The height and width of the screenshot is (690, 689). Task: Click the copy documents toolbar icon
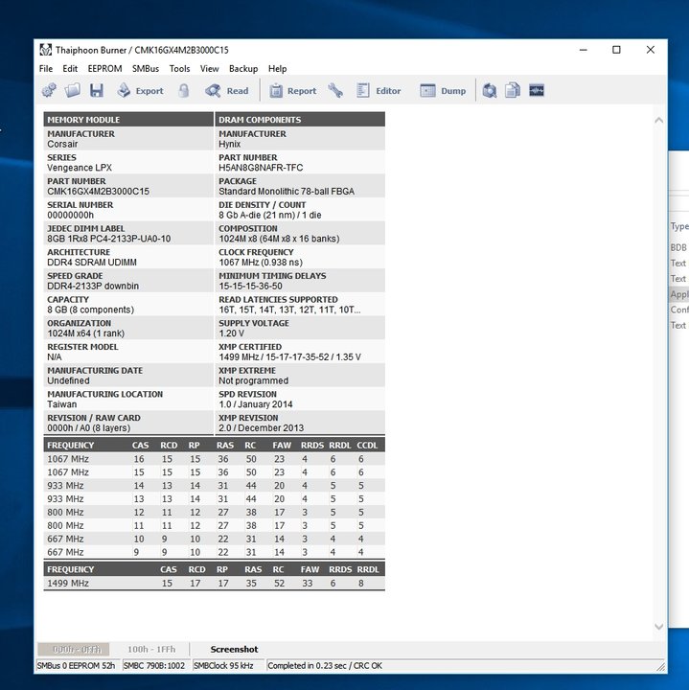[513, 91]
